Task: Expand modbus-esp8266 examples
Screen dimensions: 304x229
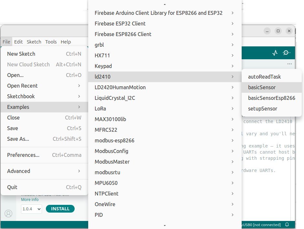Action: click(165, 140)
